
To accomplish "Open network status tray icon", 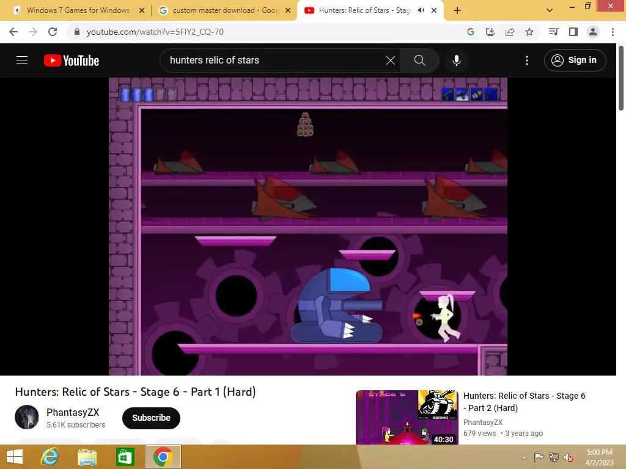I will click(554, 457).
